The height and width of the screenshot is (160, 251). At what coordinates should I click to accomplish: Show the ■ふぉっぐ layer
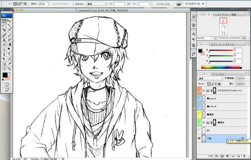coord(199,98)
